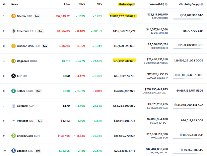Click info icon beside 18,730,438 BCH
This screenshot has height=156, width=207.
click(181, 135)
